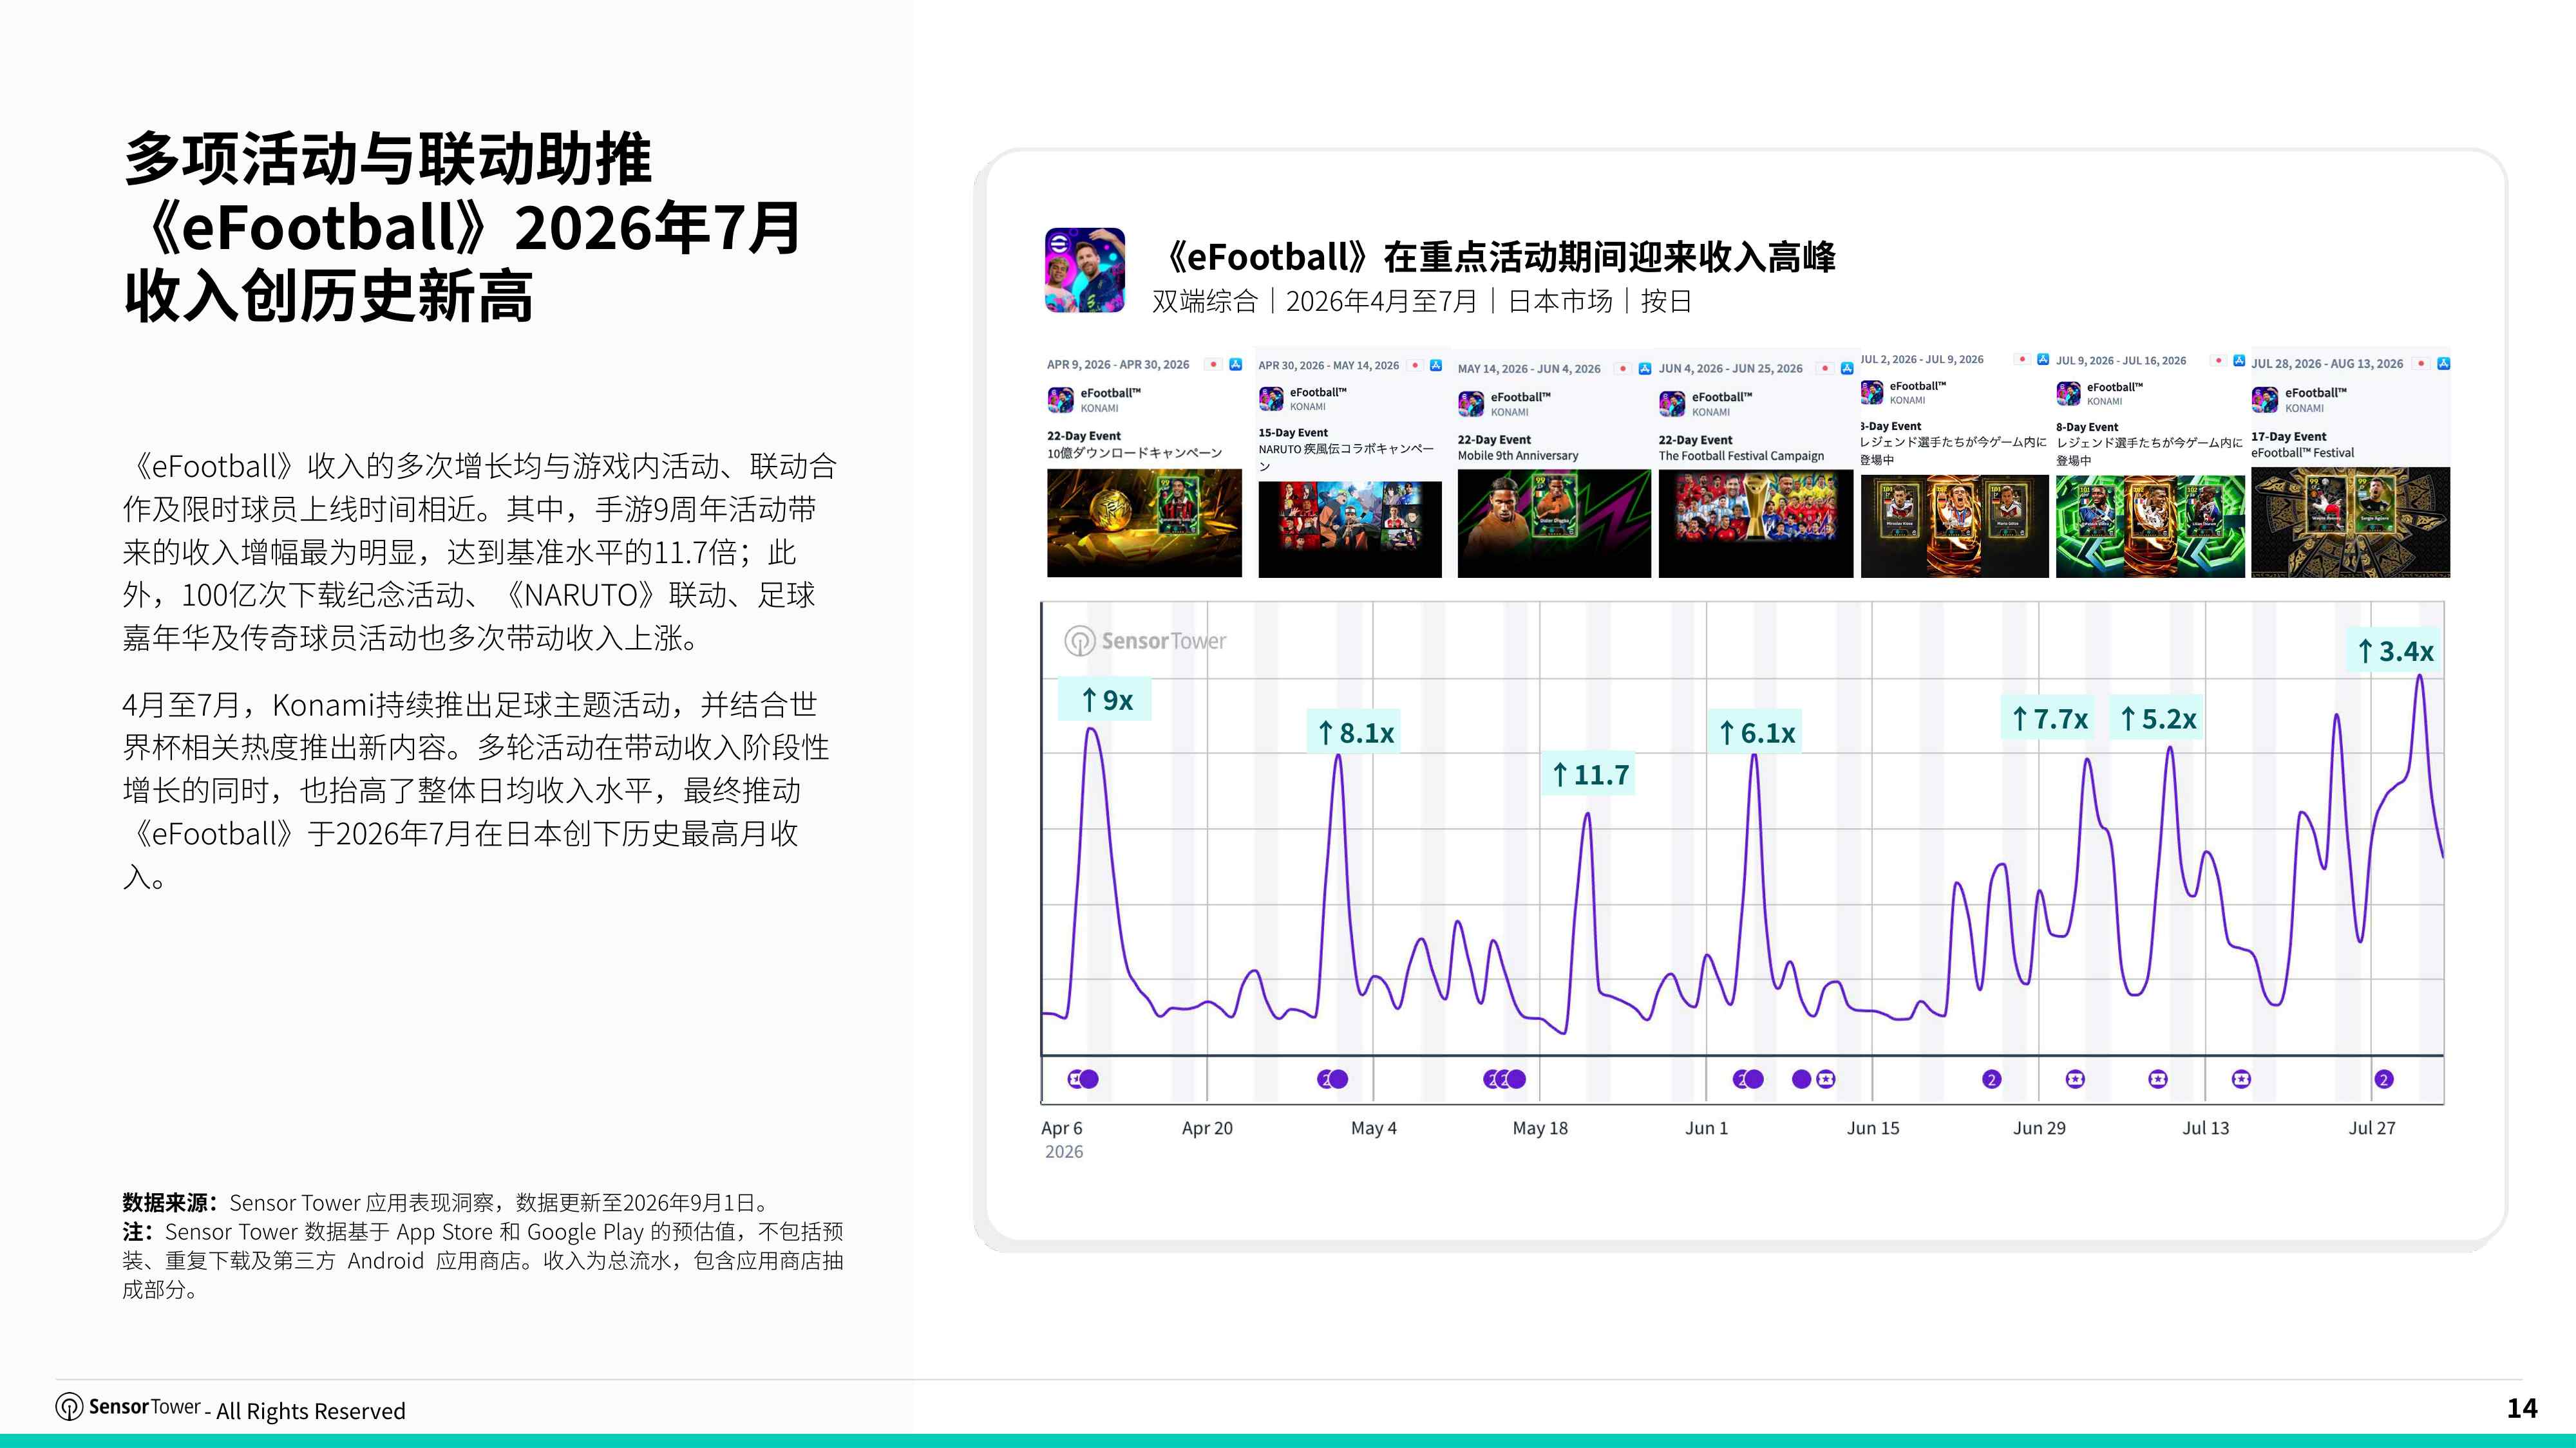Open the eFootball Festival event image
This screenshot has height=1448, width=2576.
(x=2350, y=523)
